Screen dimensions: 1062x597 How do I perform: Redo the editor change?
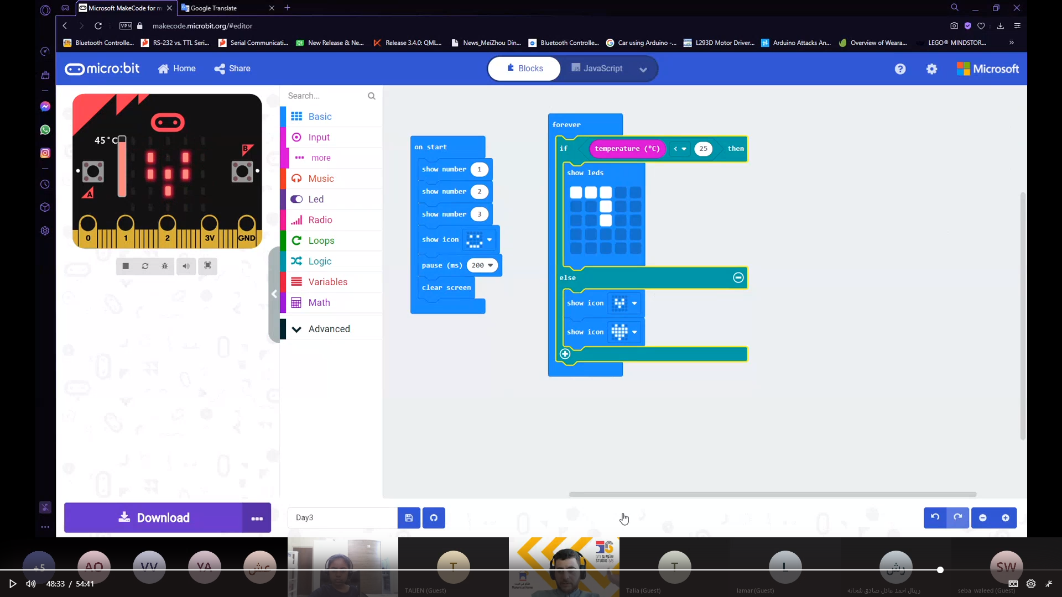pyautogui.click(x=958, y=518)
